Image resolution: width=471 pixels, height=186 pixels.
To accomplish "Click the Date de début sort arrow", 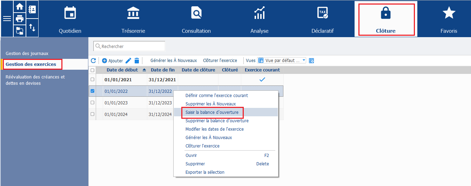I will [144, 70].
